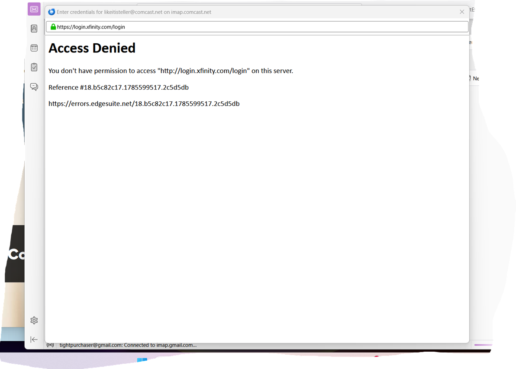Click the dialog title credentials text
Viewport: 516px width, 369px height.
[x=134, y=12]
